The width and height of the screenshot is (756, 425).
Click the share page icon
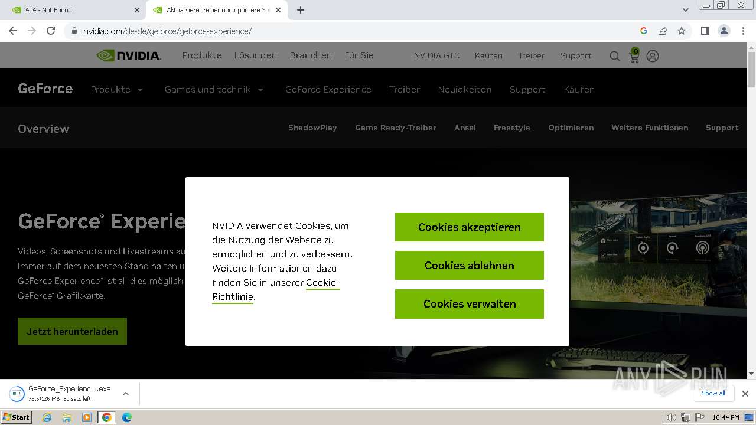(663, 31)
